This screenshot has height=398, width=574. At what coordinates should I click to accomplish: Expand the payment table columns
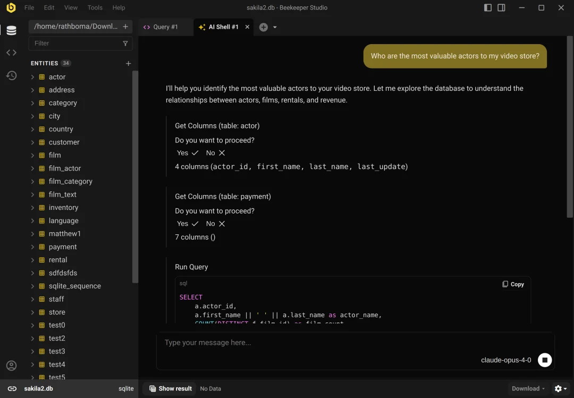32,247
